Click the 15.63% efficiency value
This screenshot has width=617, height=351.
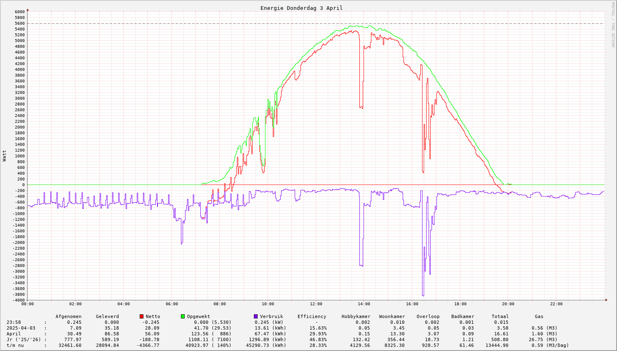318,328
